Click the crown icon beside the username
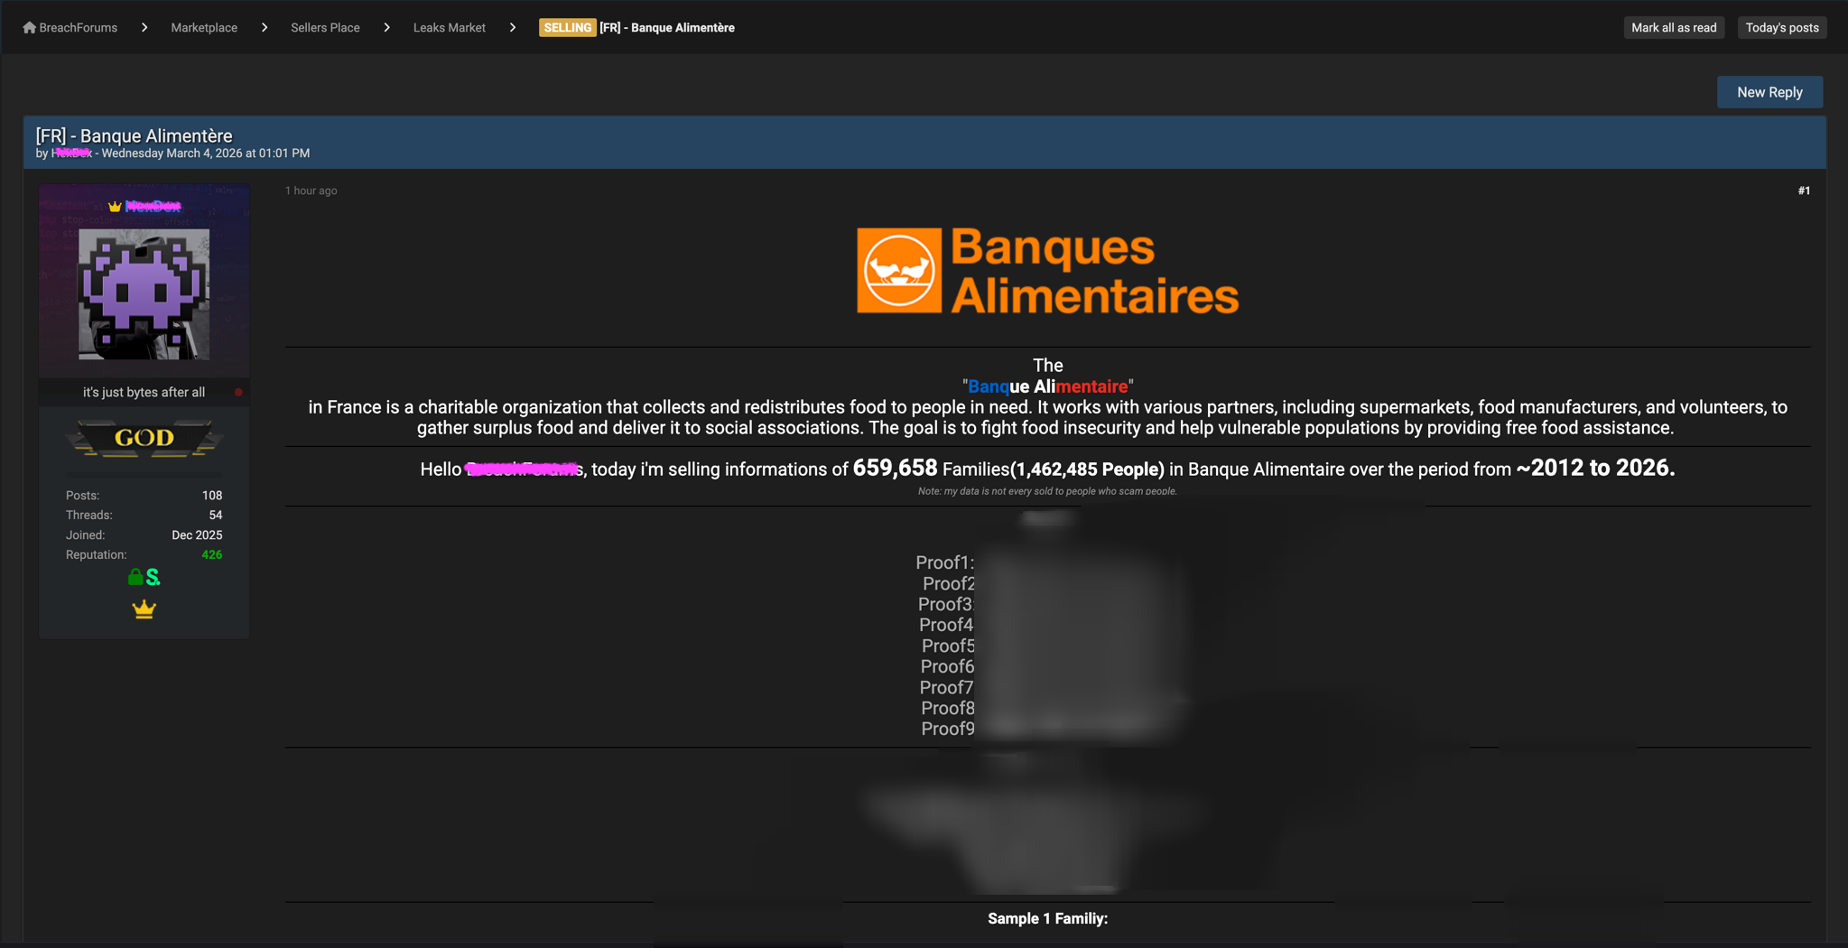The width and height of the screenshot is (1848, 948). point(115,207)
